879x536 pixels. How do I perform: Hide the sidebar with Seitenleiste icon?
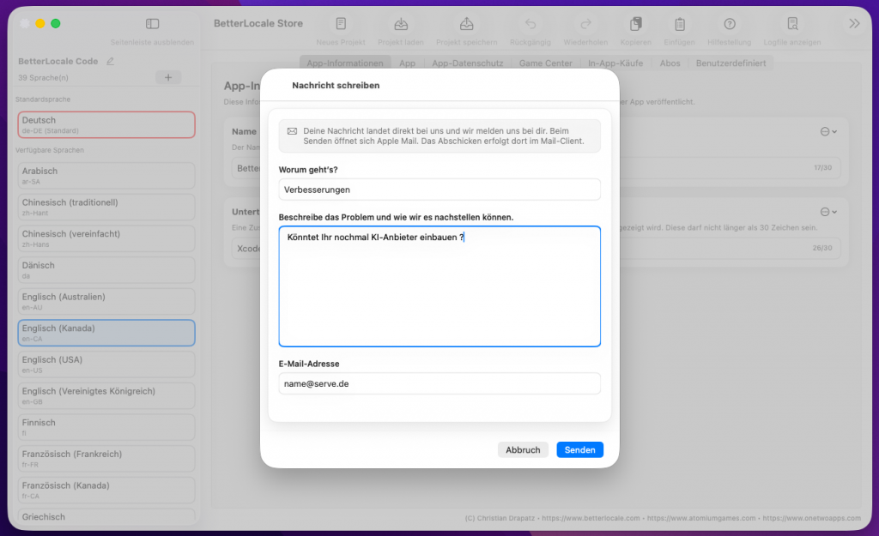tap(153, 24)
